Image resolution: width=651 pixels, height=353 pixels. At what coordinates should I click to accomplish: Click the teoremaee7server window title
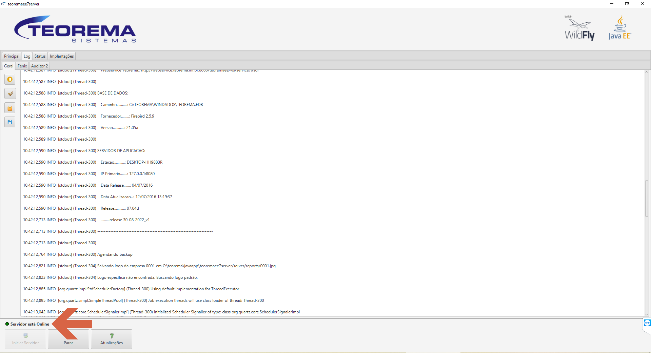[x=23, y=4]
